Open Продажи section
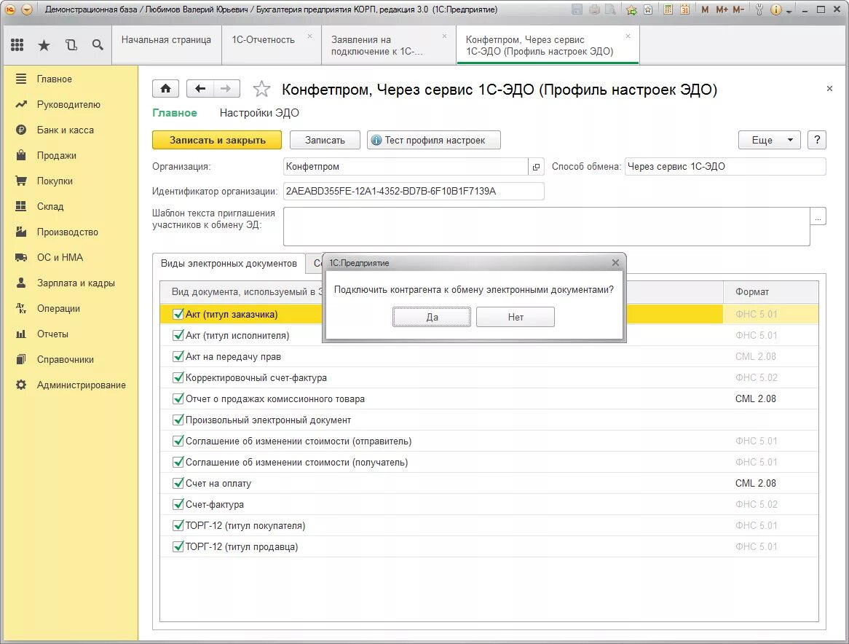849x644 pixels. (56, 155)
